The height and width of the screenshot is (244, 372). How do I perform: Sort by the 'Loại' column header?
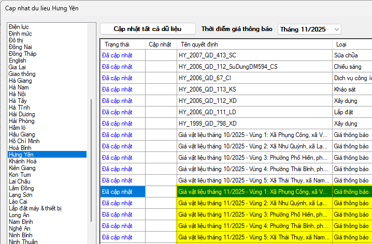coord(342,44)
